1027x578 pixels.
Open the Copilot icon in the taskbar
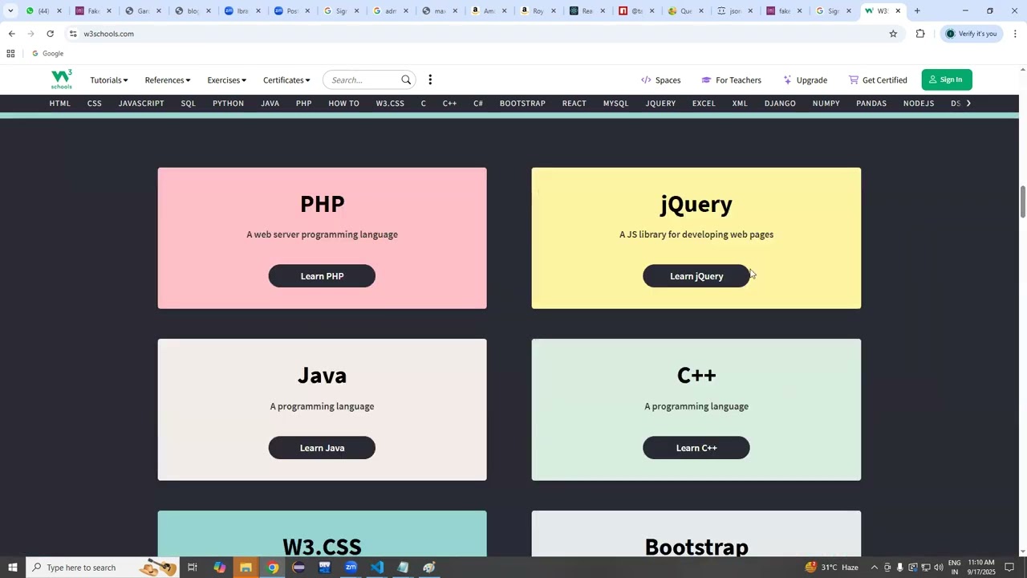coord(219,568)
